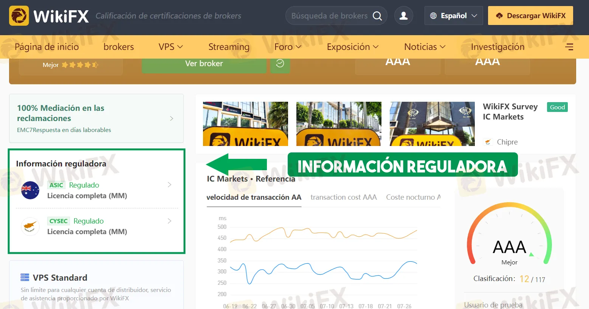Select the velocidad de transacción AA tab
Viewport: 589px width, 309px height.
click(254, 197)
